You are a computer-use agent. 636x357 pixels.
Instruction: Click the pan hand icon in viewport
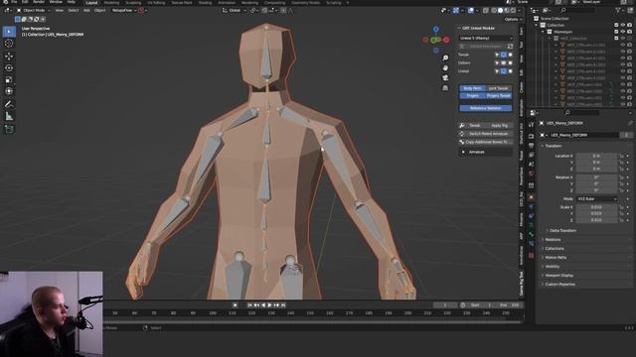tap(445, 68)
